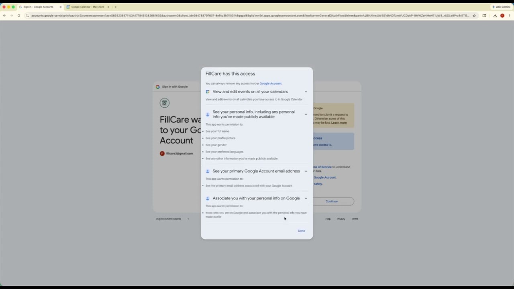Collapse 'Associate you with your personal info' chevron
The width and height of the screenshot is (514, 289).
pyautogui.click(x=306, y=198)
